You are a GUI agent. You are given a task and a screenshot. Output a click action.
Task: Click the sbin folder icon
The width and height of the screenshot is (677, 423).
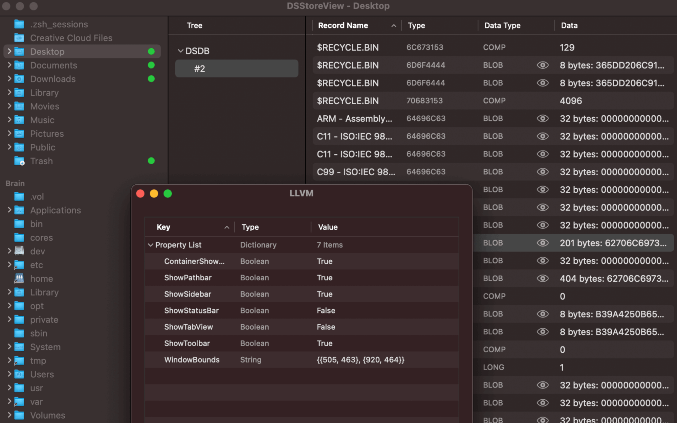tap(19, 333)
